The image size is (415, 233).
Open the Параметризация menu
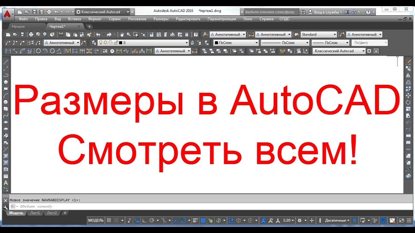[222, 19]
